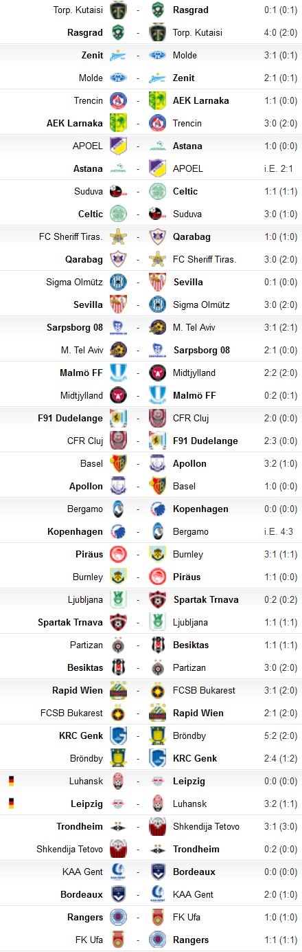Image resolution: width=302 pixels, height=952 pixels.
Task: Click the Bordeaux crest in KAA Gent - Bordeaux row
Action: (x=158, y=872)
